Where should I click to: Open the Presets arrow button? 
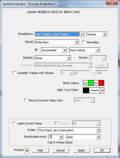pos(27,151)
